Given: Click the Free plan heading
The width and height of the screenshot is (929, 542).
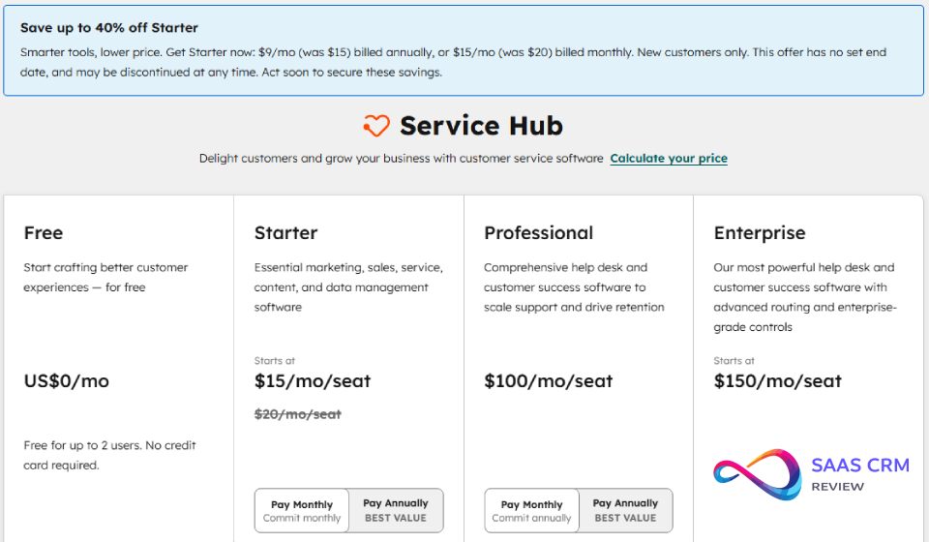Looking at the screenshot, I should [44, 233].
